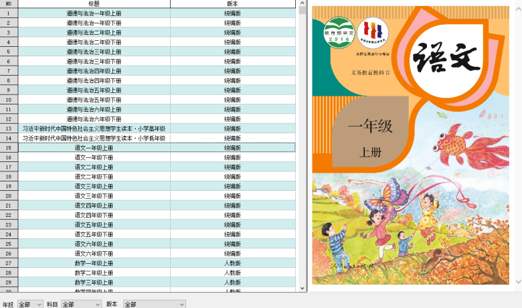Click row number header 15
The image size is (522, 308).
(x=9, y=148)
